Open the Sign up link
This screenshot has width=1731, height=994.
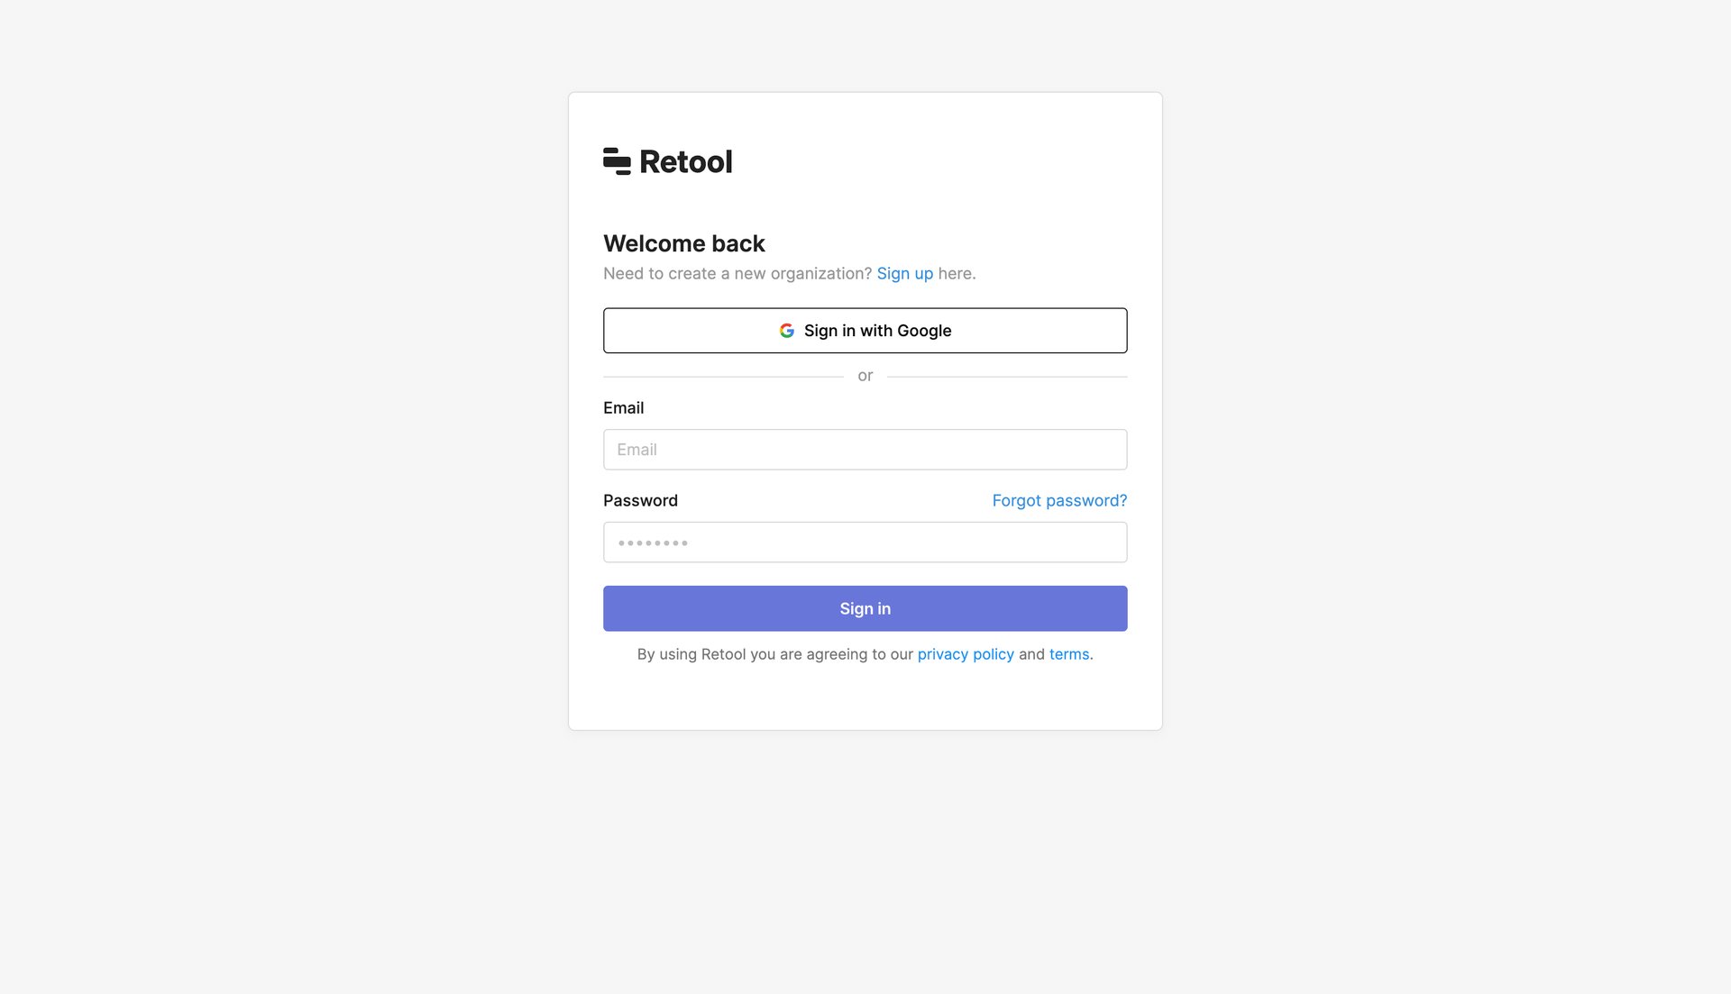[x=905, y=273]
